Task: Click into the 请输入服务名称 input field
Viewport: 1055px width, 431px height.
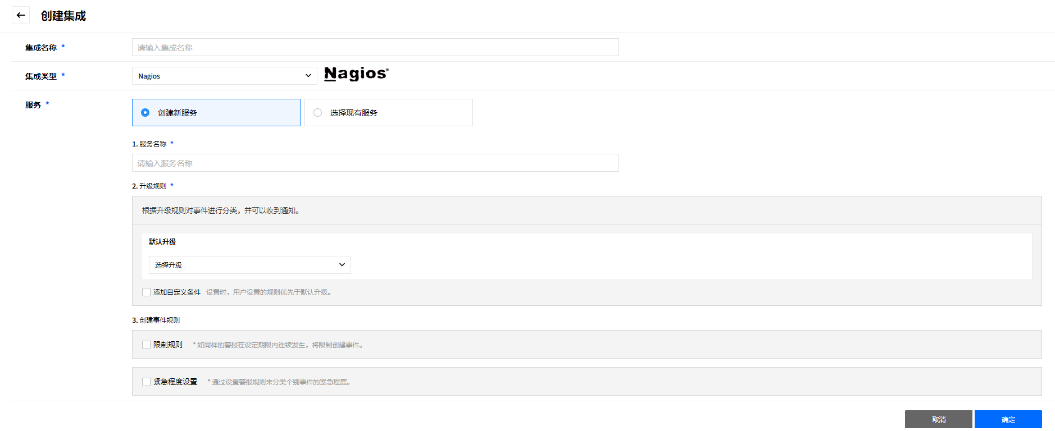Action: [x=375, y=163]
